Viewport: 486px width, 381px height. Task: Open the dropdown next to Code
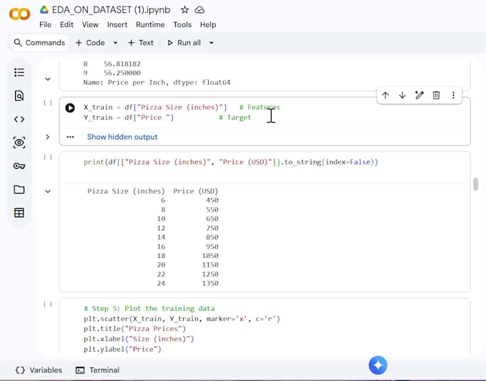pos(115,43)
